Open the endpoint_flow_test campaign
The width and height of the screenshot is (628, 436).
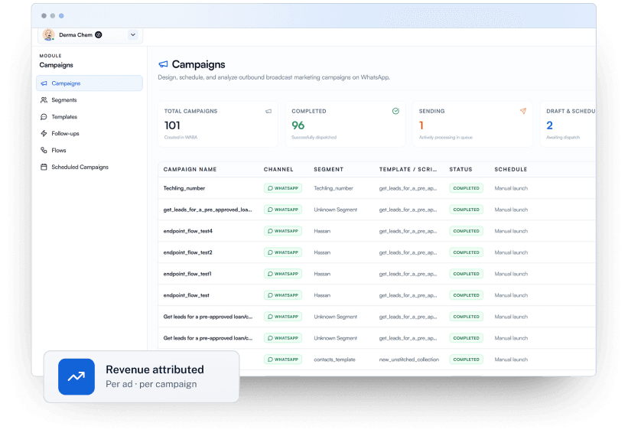point(186,295)
